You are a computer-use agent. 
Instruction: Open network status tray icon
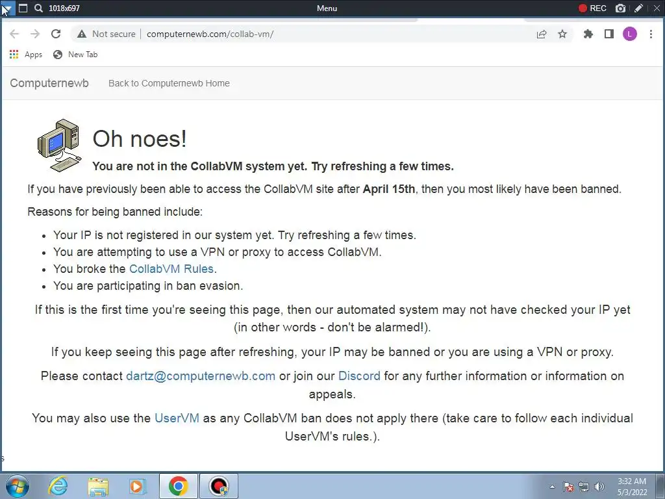click(x=584, y=487)
